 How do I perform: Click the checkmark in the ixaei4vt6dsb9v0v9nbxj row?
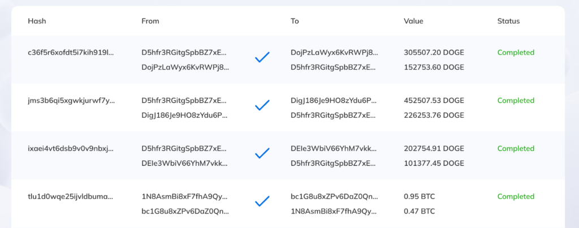pos(262,153)
